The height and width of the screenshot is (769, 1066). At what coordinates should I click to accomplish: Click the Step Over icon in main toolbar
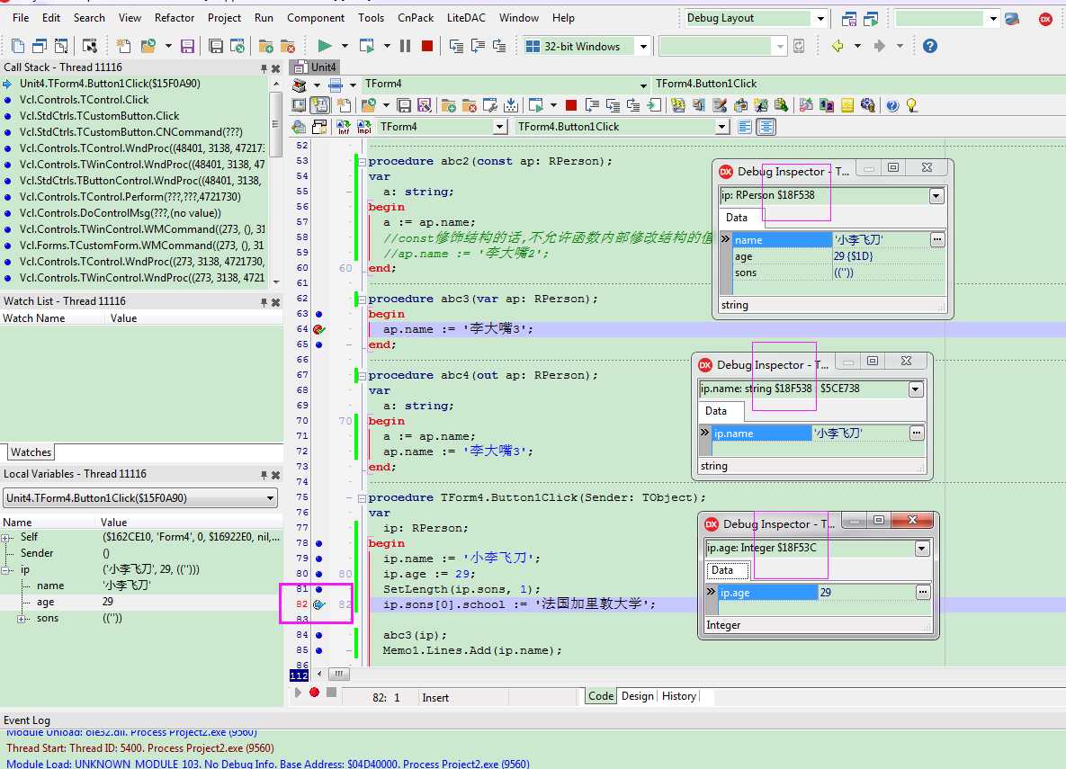tap(478, 46)
